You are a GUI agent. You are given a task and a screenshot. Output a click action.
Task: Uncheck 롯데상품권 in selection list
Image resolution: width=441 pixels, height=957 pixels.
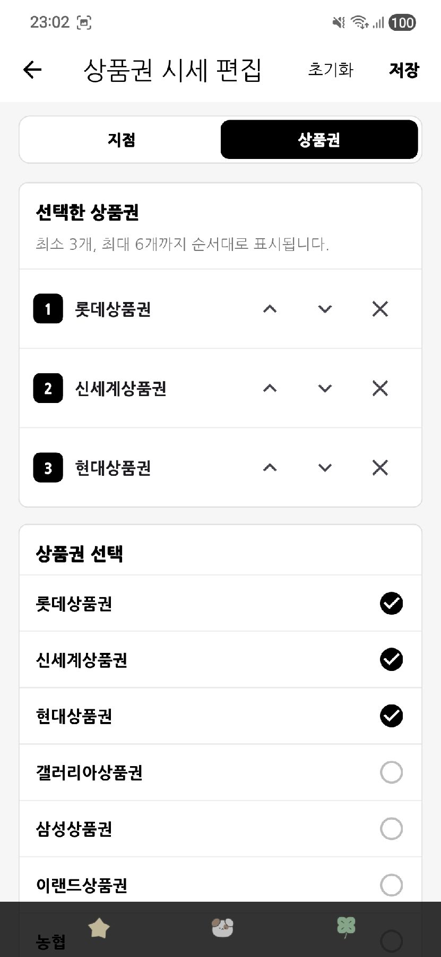click(391, 603)
